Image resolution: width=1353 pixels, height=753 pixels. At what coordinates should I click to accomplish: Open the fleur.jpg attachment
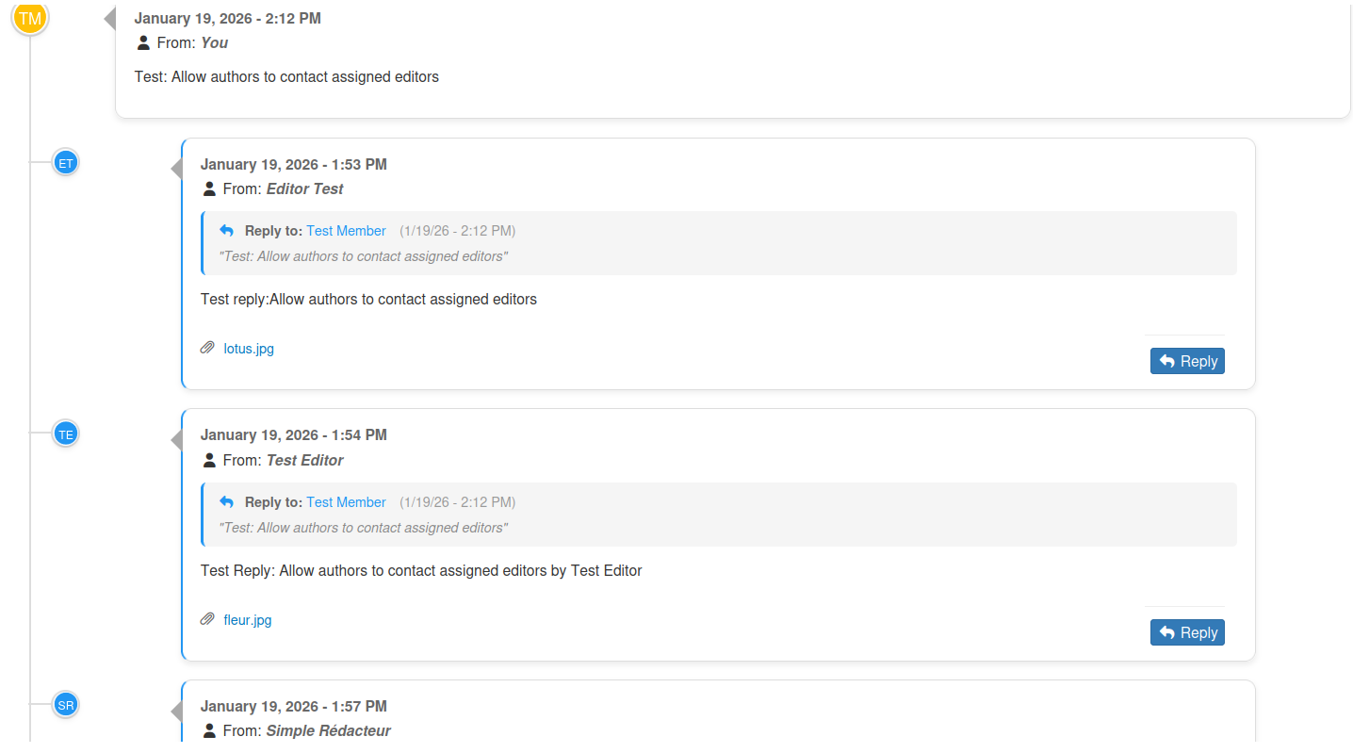pos(248,620)
